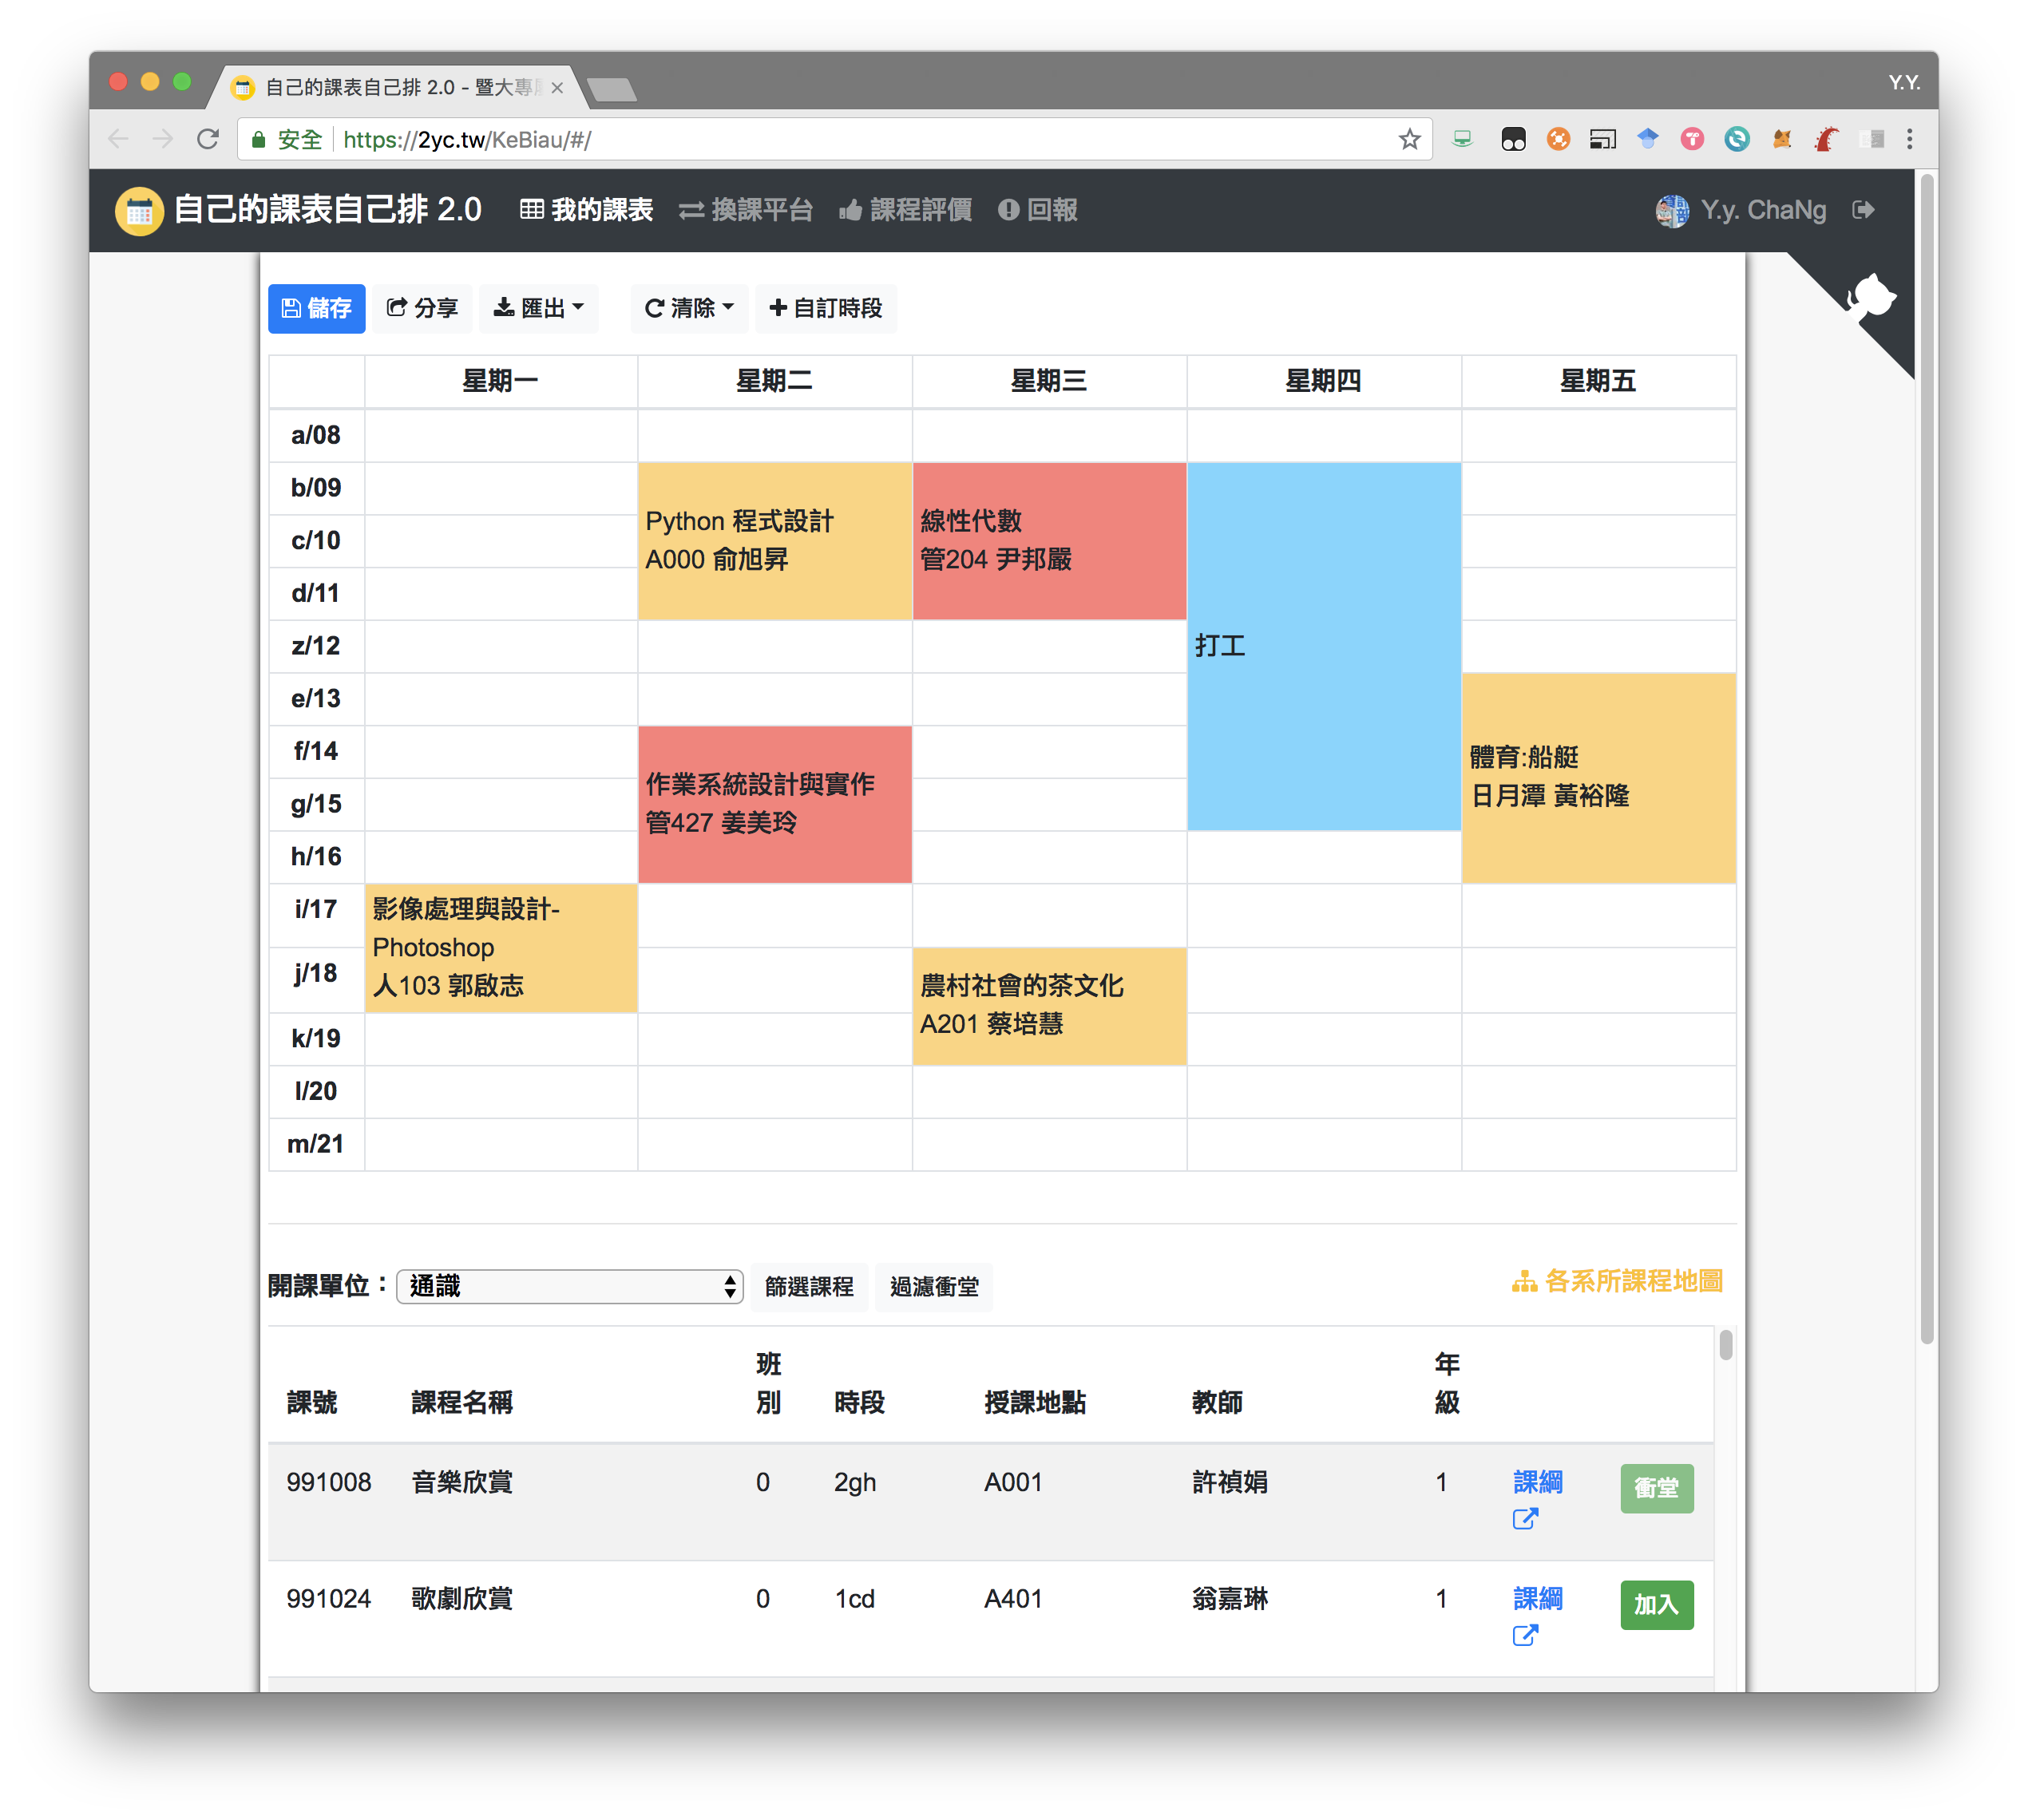This screenshot has height=1820, width=2028.
Task: Bookmark page with the star icon
Action: (x=1409, y=139)
